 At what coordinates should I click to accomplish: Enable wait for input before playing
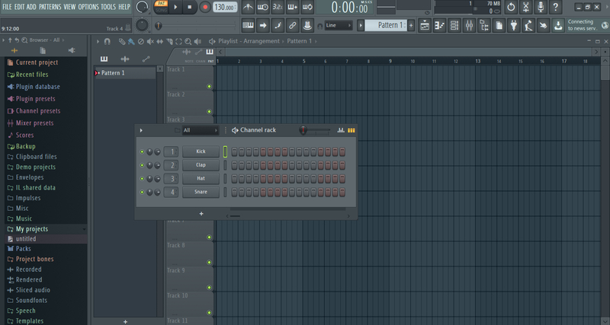[x=262, y=7]
